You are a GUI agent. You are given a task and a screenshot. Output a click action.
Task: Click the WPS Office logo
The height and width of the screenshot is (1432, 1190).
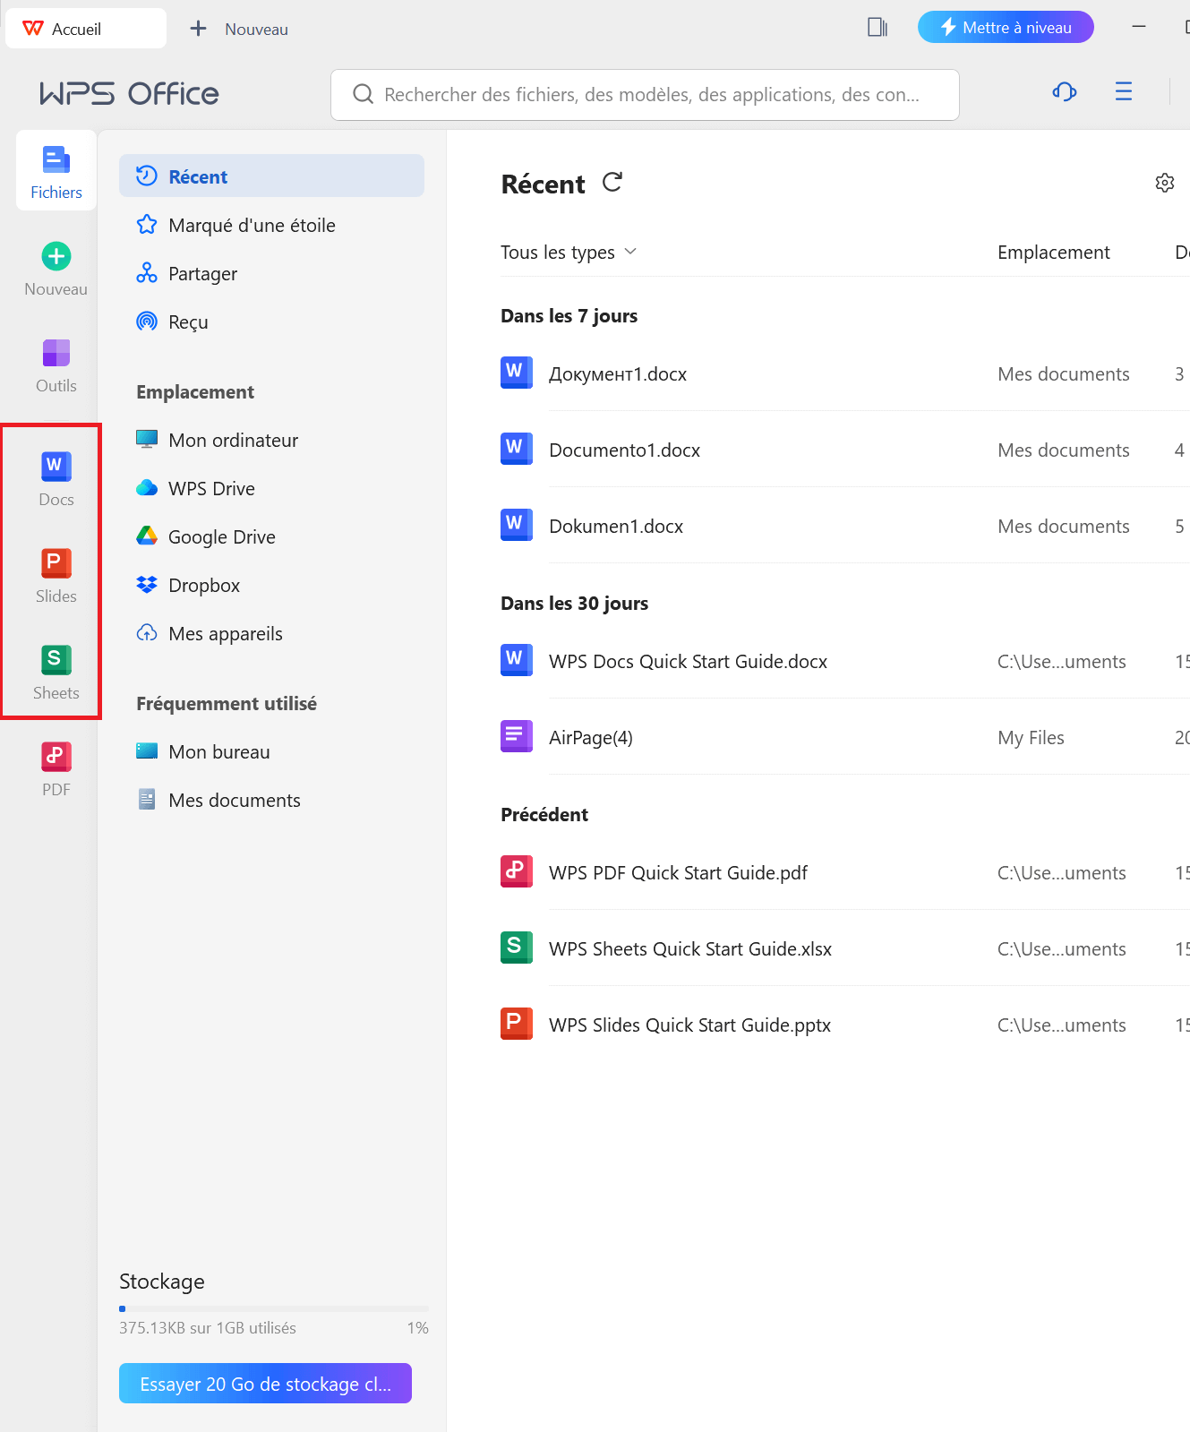[x=129, y=94]
